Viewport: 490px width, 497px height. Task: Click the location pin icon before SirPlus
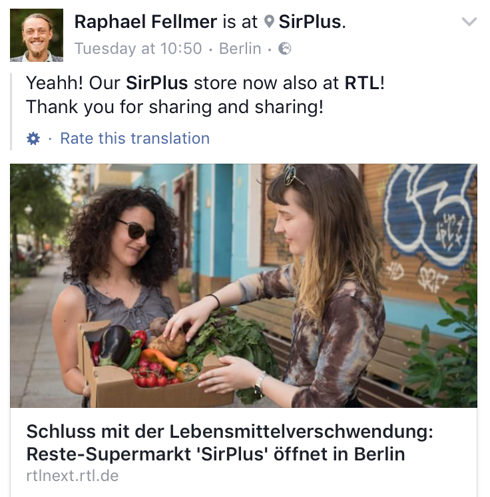point(269,21)
